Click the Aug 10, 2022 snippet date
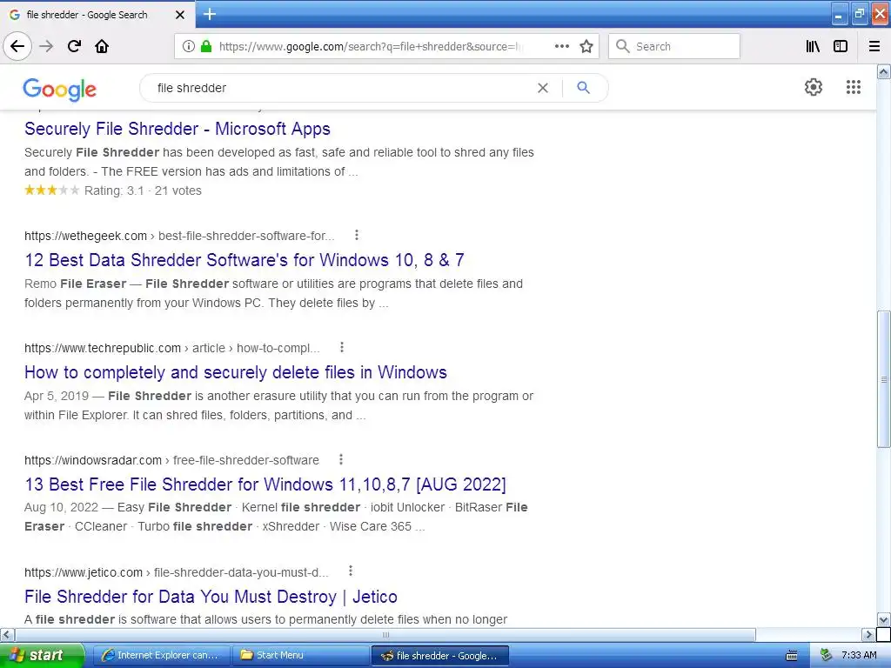Image resolution: width=891 pixels, height=668 pixels. pos(61,508)
